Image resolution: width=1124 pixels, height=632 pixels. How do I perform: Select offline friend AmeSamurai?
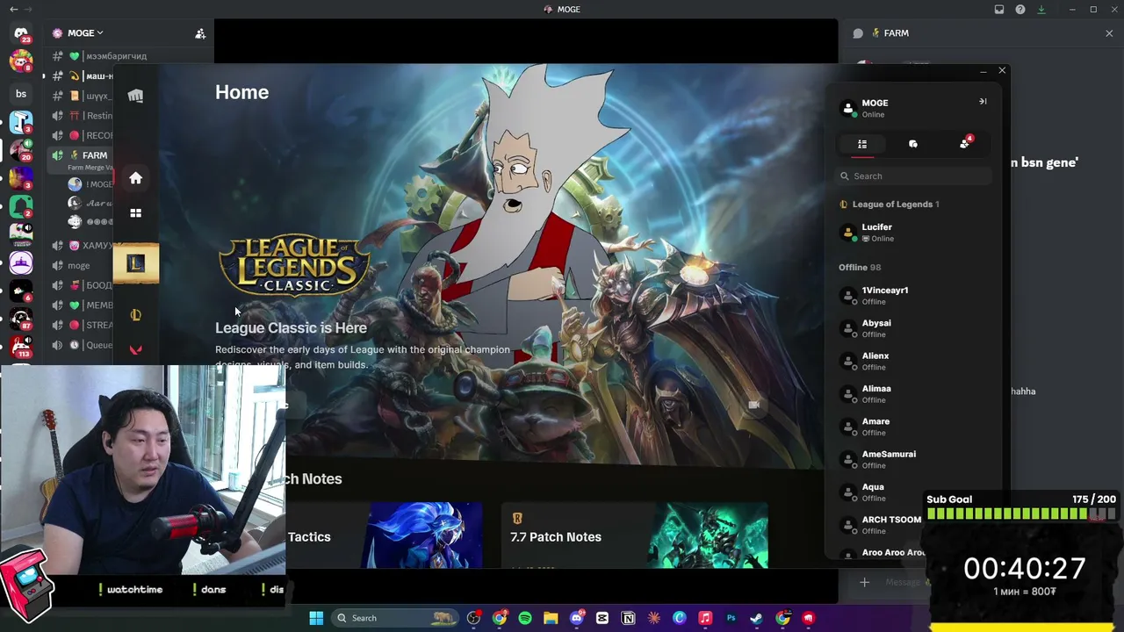point(913,459)
